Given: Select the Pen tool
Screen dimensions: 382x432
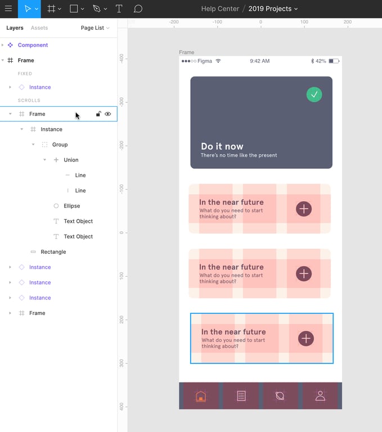Looking at the screenshot, I should point(97,9).
